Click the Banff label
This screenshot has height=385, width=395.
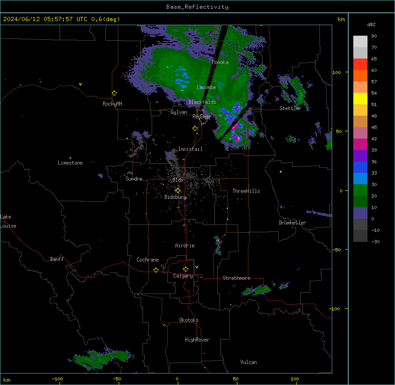(x=57, y=259)
